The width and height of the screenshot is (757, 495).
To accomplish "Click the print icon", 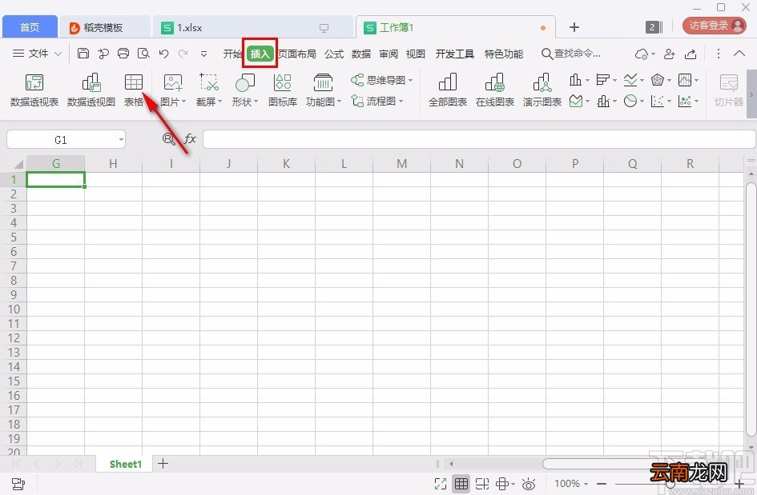I will click(x=123, y=54).
